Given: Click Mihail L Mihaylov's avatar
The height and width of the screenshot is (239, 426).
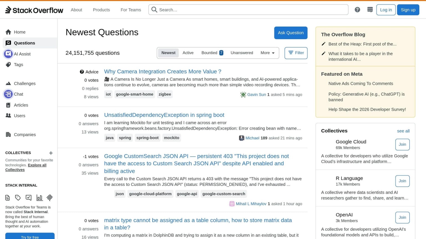Looking at the screenshot, I should pyautogui.click(x=232, y=204).
